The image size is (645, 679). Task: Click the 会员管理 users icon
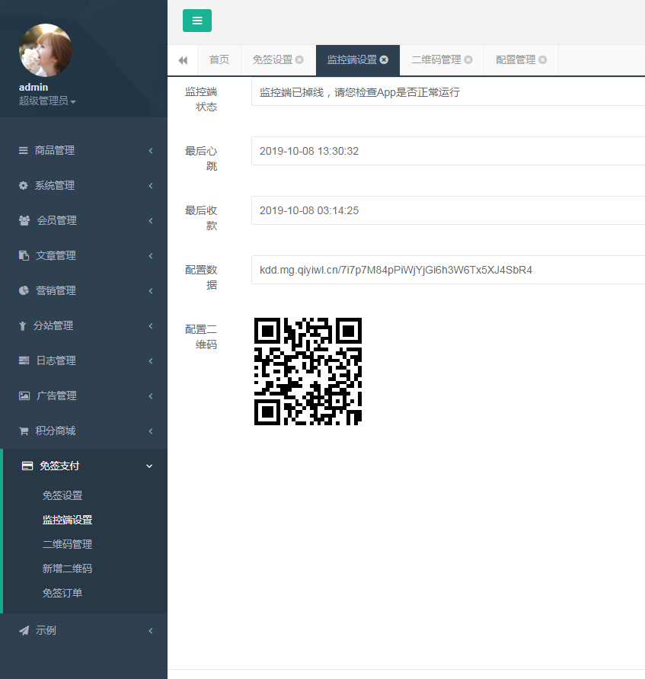[24, 220]
